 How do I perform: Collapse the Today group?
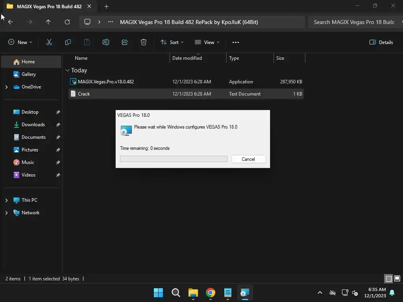point(68,70)
